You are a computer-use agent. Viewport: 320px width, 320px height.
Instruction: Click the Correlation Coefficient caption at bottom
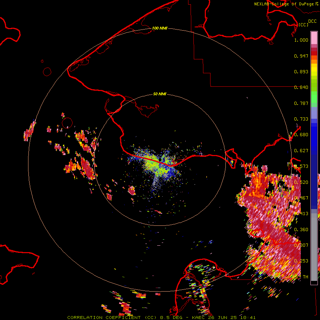tap(161, 318)
